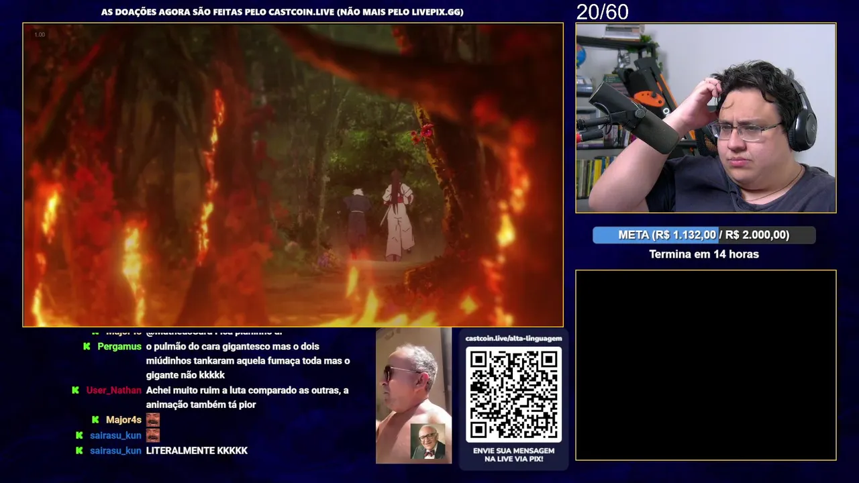The width and height of the screenshot is (859, 483).
Task: Click Kick badge on sairasu_kun's LITERALMENTE message
Action: (79, 451)
